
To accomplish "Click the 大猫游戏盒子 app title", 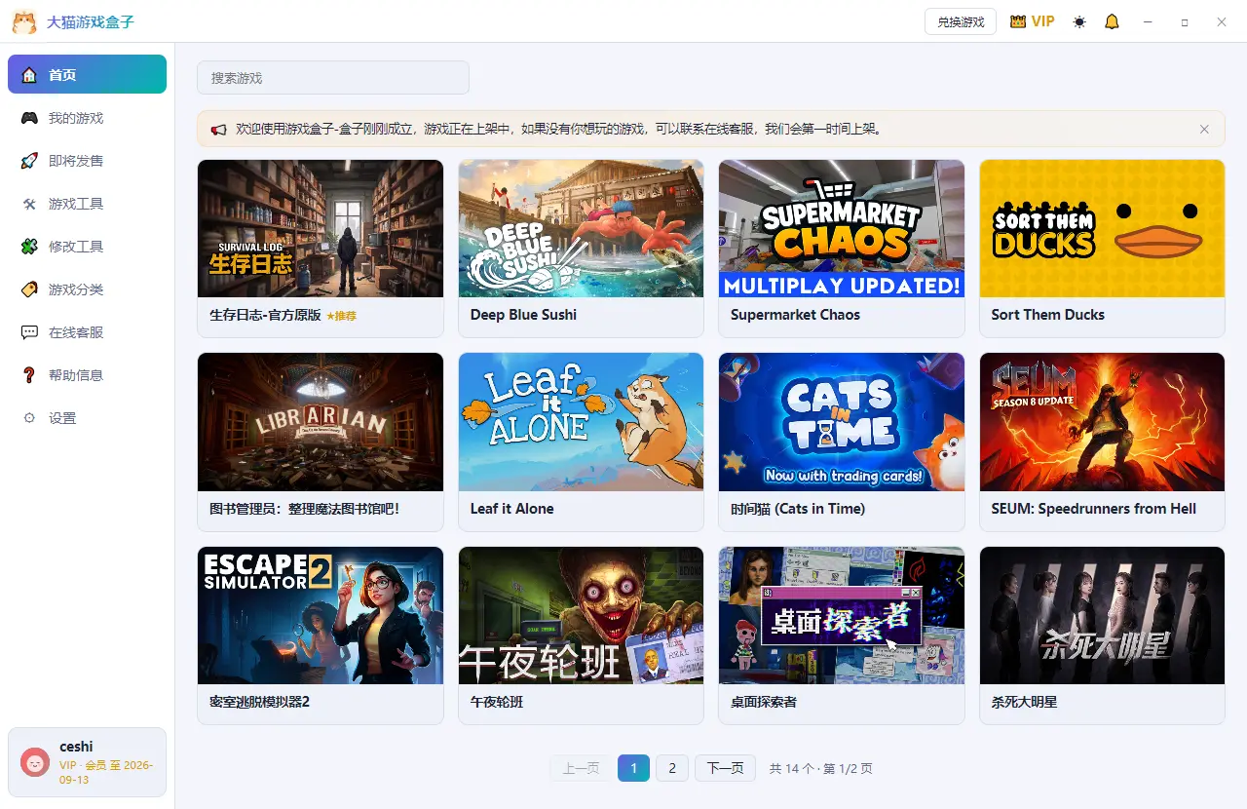I will (91, 21).
